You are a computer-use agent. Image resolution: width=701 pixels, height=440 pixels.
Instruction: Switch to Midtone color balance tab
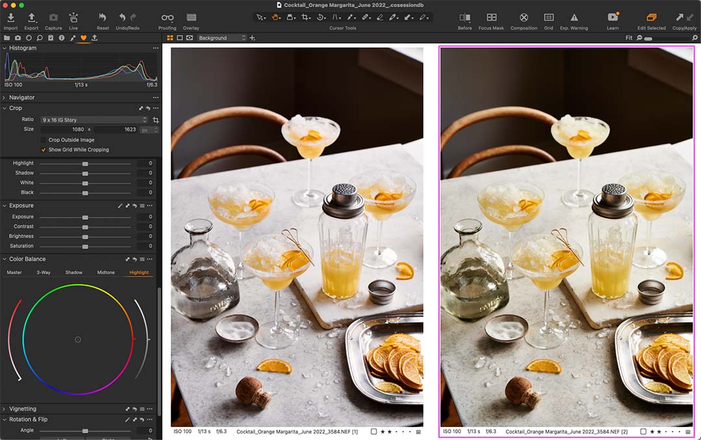106,273
